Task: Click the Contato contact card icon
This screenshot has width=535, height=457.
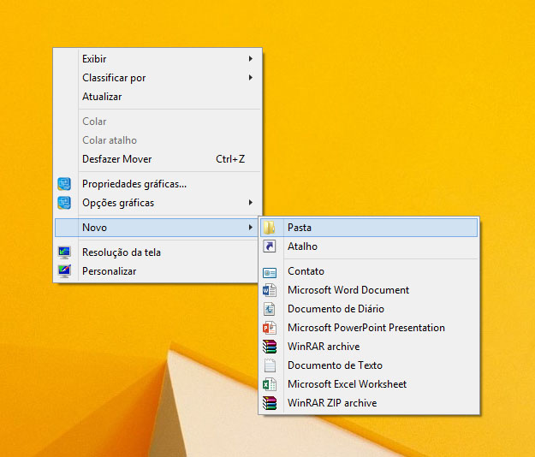Action: click(270, 272)
